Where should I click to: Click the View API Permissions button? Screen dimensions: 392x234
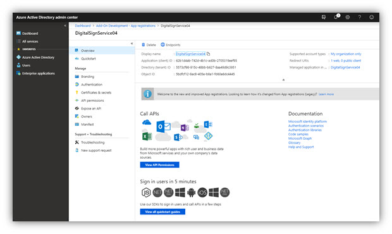tap(159, 165)
